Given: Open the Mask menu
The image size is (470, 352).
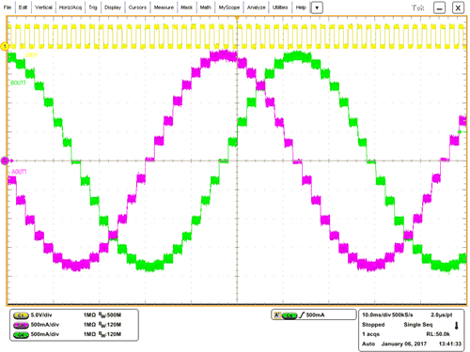Looking at the screenshot, I should point(186,8).
